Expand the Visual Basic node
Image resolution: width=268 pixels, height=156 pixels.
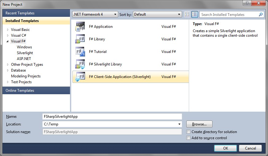[8, 30]
